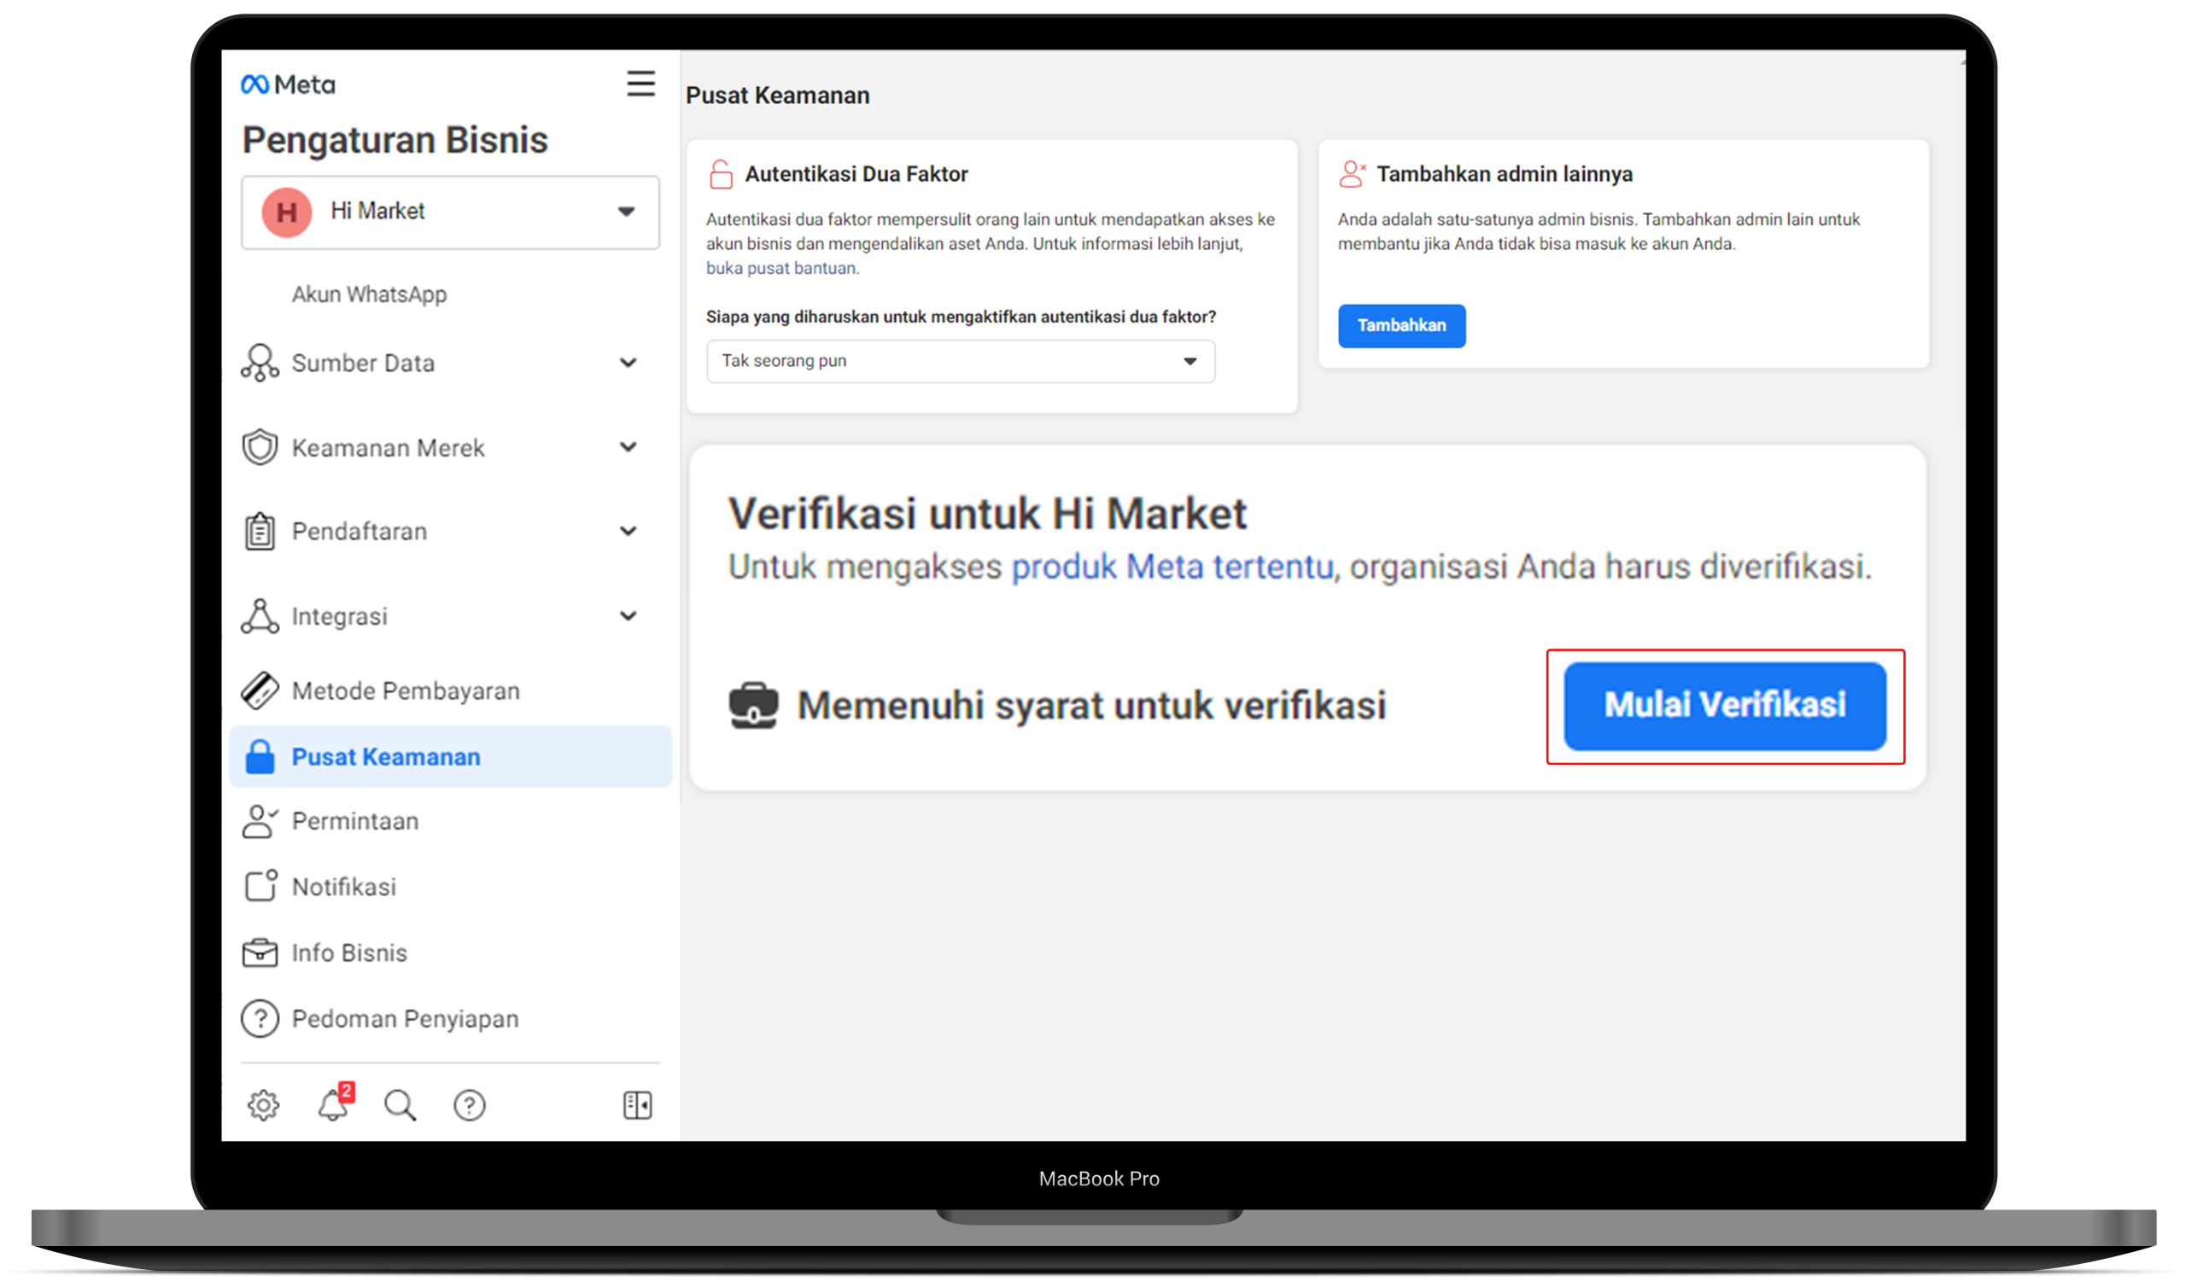This screenshot has width=2186, height=1287.
Task: Click the Info Bisnis briefcase icon
Action: click(x=260, y=952)
